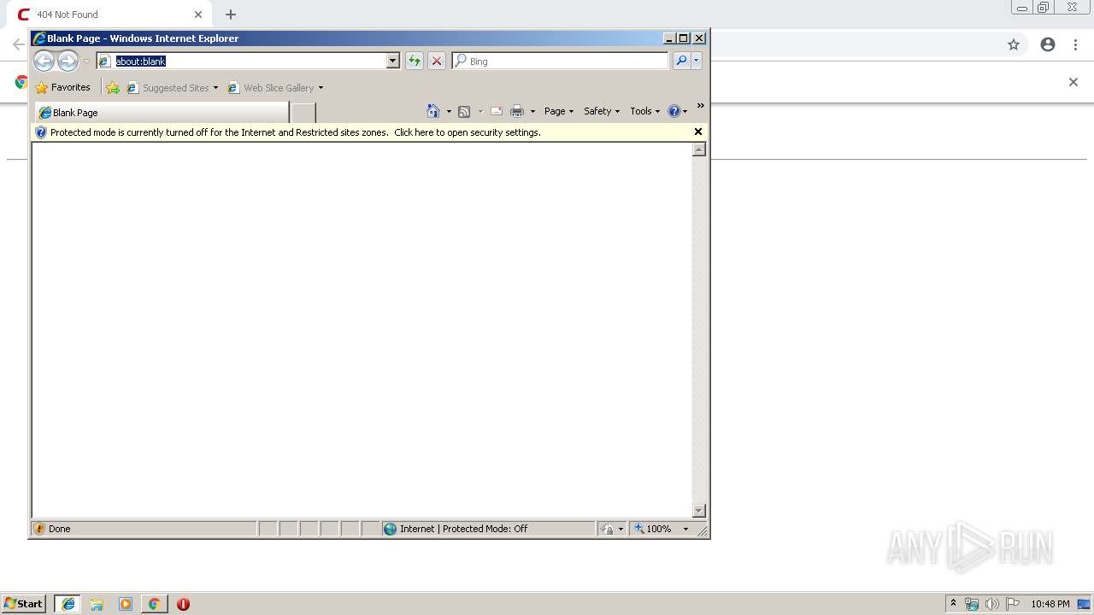1094x615 pixels.
Task: Expand the zoom level dropdown arrow
Action: [x=685, y=529]
